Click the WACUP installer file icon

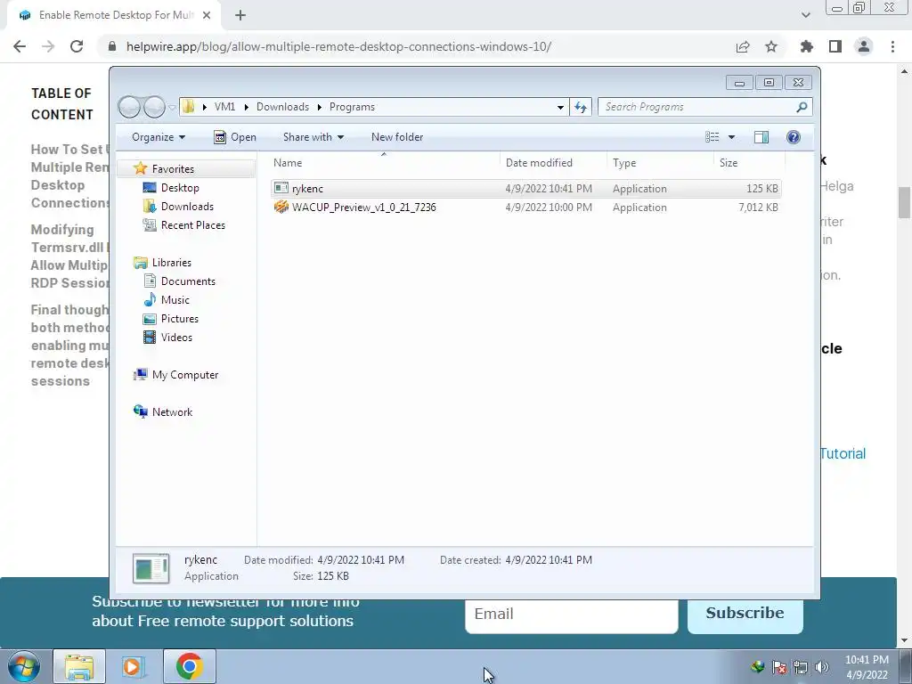click(x=281, y=207)
